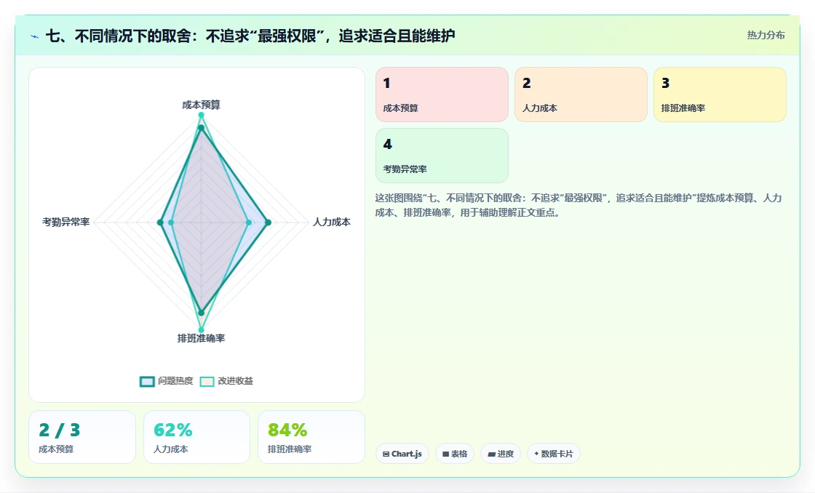Click the radar axis label 考勤异常率
Screen dimensions: 815x493
[x=66, y=222]
